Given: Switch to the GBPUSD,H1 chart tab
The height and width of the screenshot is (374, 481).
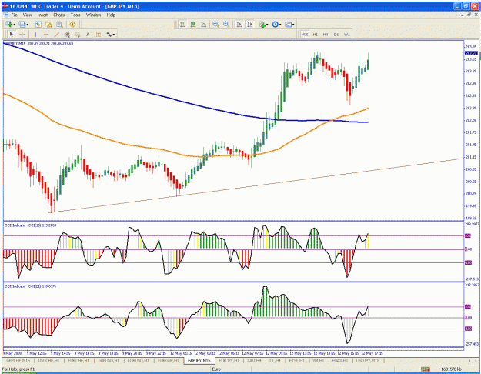Looking at the screenshot, I should (109, 360).
